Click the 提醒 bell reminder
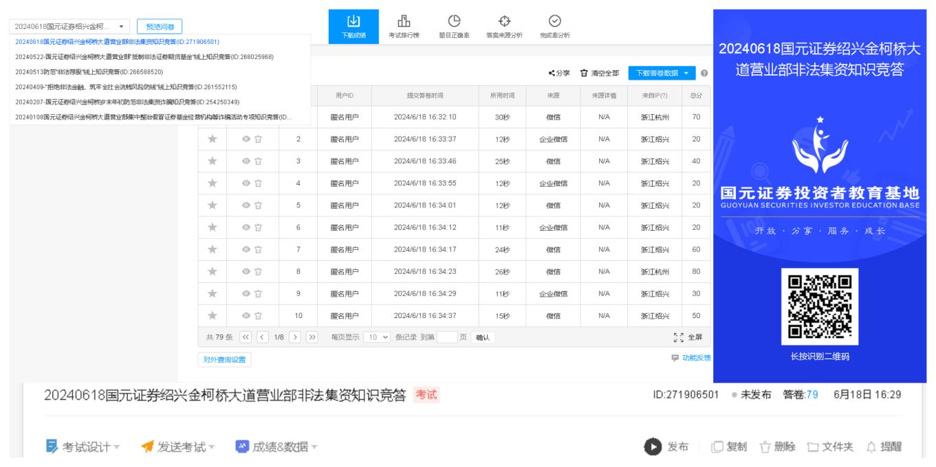Viewport: 936px width, 467px height. [884, 447]
